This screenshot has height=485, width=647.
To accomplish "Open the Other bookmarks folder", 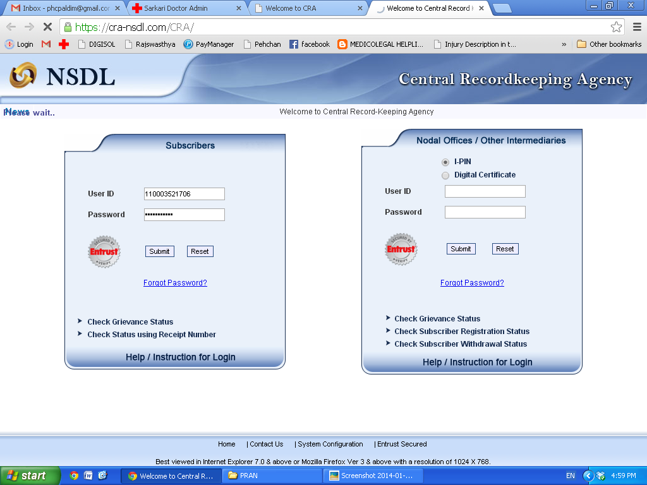I will click(x=609, y=44).
